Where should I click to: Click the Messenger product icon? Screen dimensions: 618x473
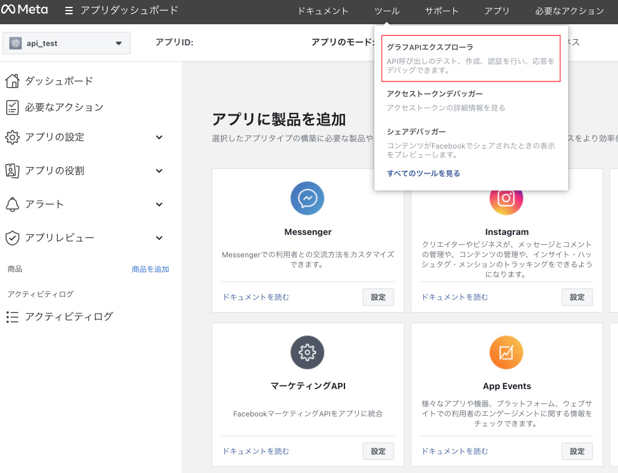(x=307, y=198)
